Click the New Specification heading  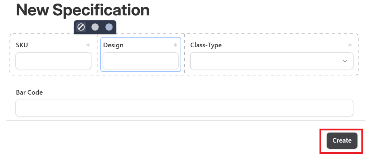[x=83, y=10]
